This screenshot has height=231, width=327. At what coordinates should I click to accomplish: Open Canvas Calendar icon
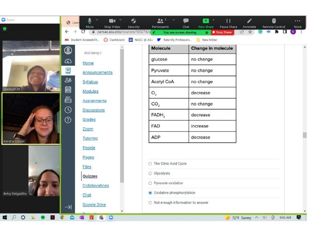pos(68,90)
